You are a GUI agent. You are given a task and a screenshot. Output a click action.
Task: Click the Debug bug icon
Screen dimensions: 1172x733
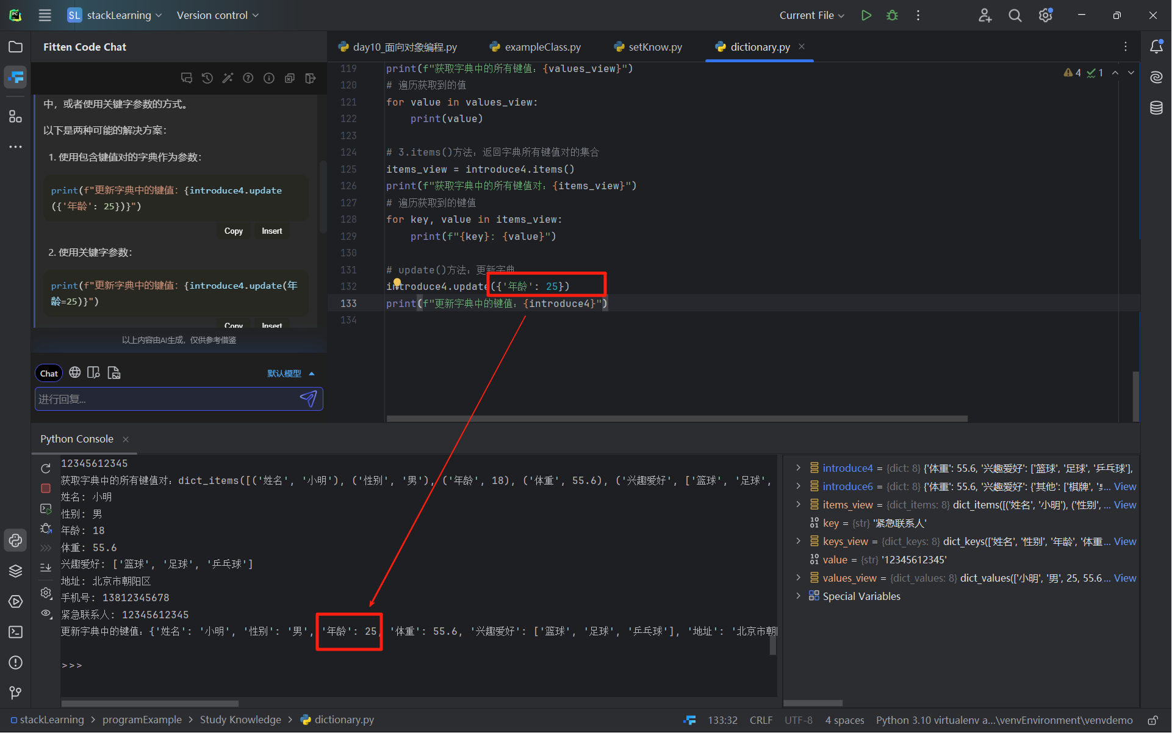(892, 15)
